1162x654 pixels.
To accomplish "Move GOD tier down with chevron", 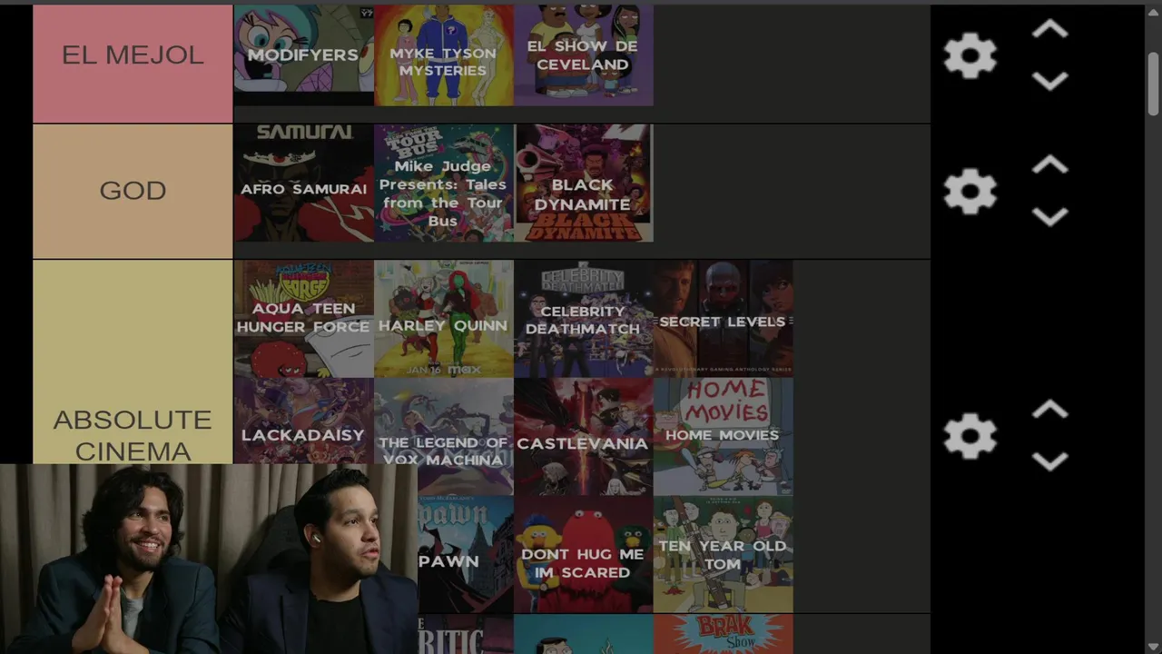I will (x=1049, y=217).
